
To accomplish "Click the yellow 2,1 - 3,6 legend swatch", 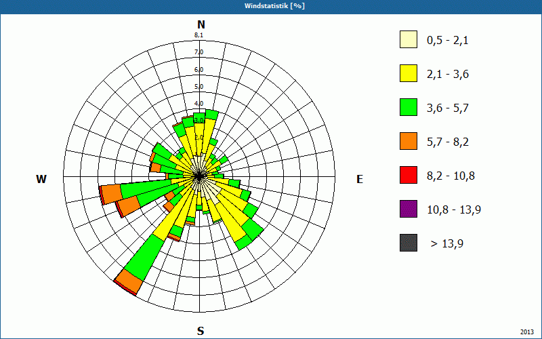I will [x=409, y=73].
